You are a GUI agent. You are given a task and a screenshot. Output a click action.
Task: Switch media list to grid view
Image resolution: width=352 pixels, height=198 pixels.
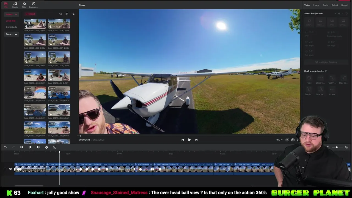67,14
